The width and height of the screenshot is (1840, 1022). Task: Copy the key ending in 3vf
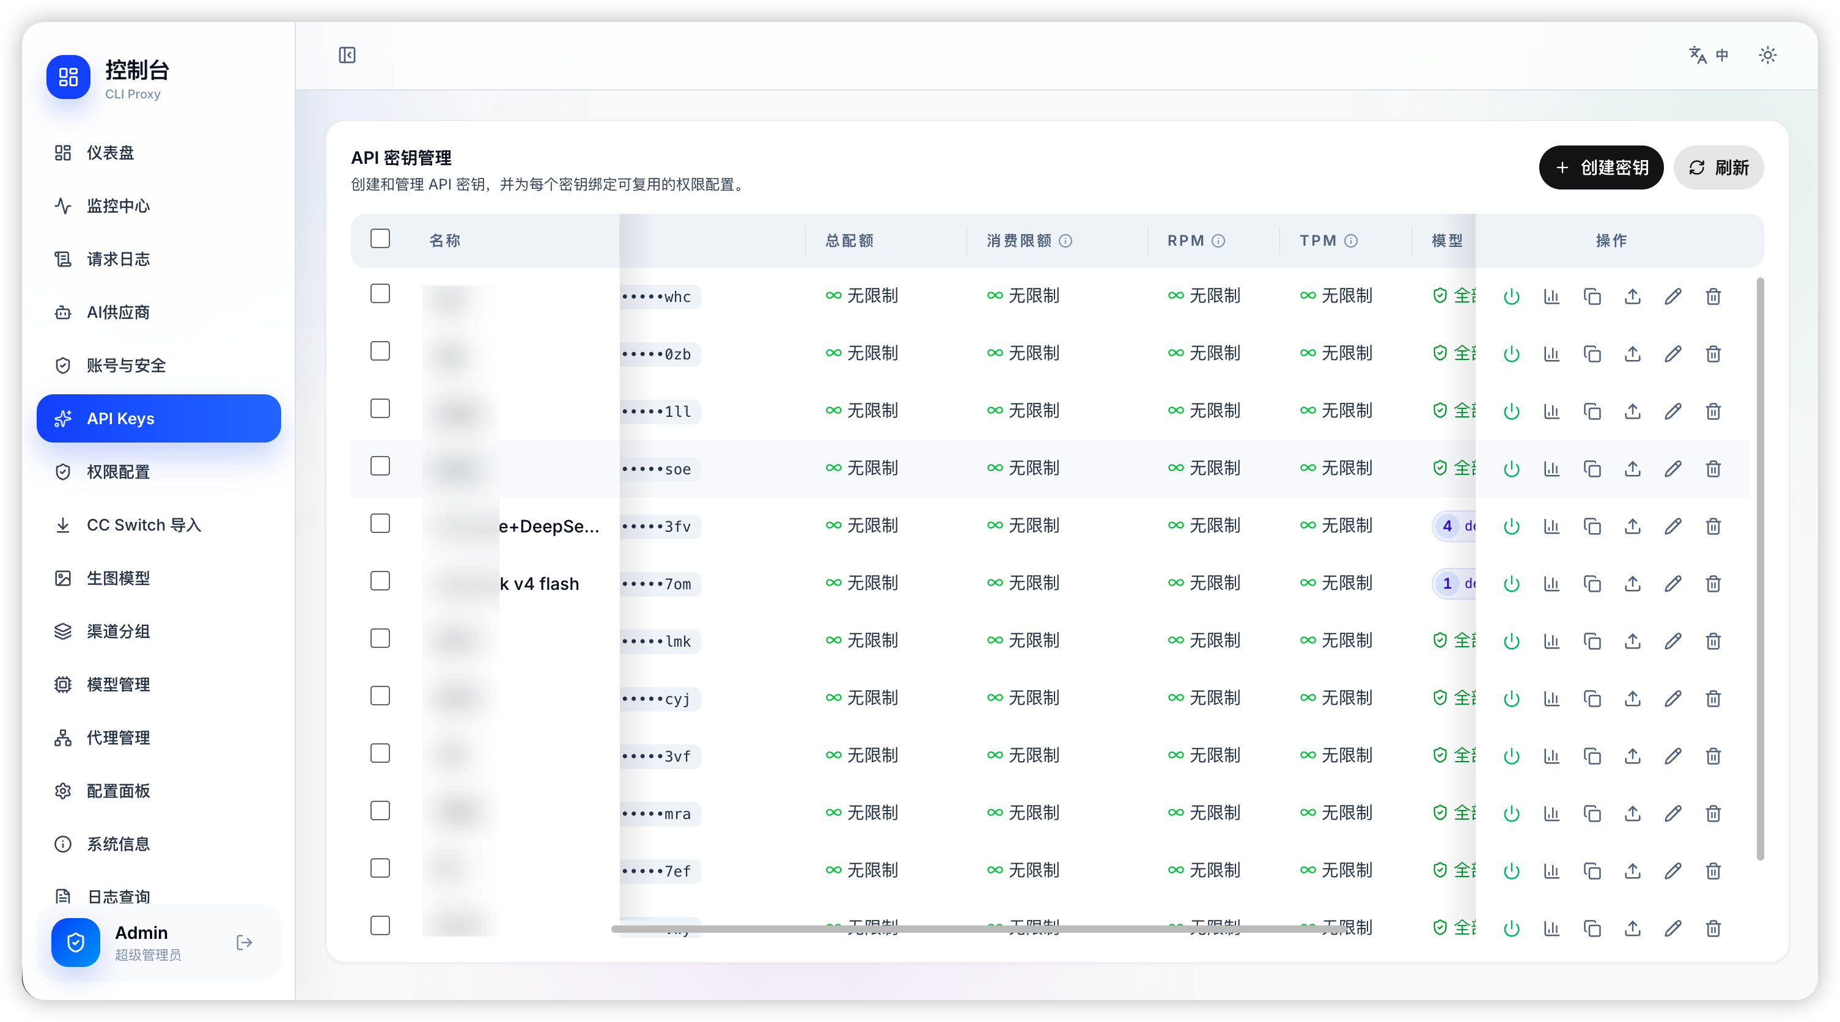click(1592, 755)
